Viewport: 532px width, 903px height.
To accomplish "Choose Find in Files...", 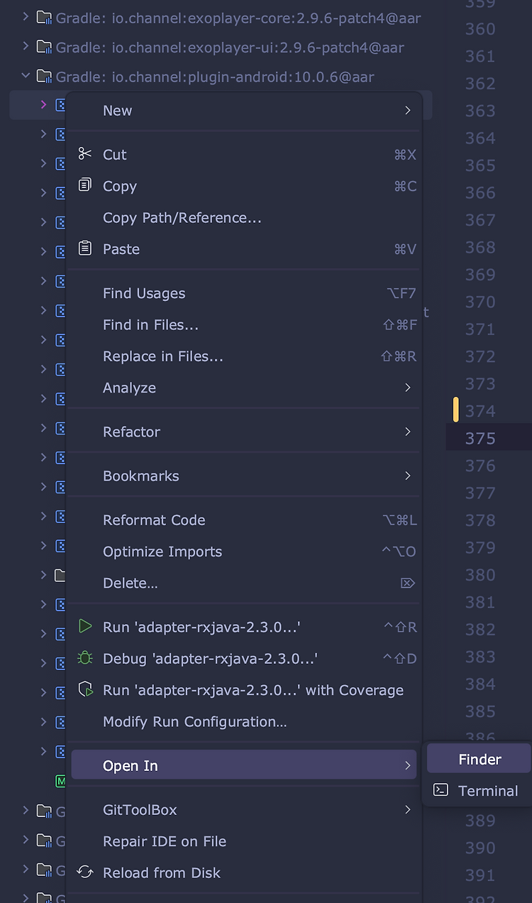I will (244, 324).
